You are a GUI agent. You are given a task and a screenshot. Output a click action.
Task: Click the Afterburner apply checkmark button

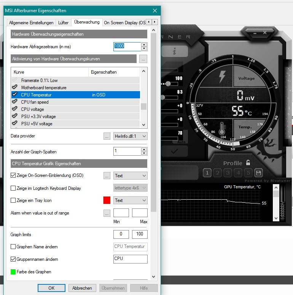click(174, 151)
